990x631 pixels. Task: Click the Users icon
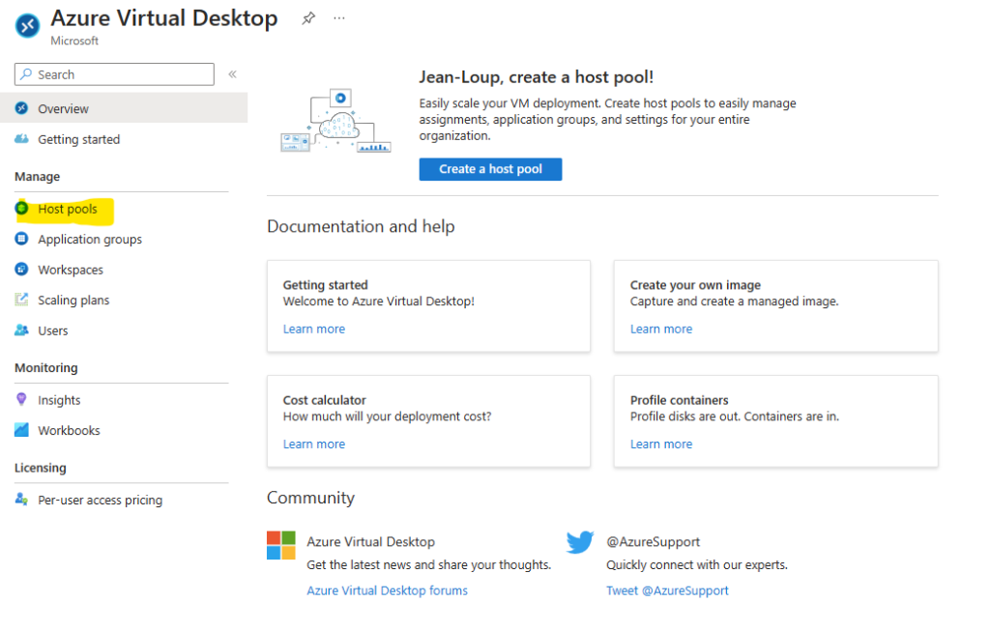point(21,330)
